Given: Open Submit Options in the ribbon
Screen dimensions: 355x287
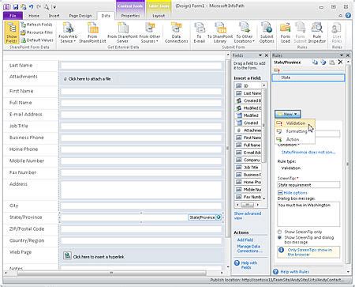Looking at the screenshot, I should (267, 32).
